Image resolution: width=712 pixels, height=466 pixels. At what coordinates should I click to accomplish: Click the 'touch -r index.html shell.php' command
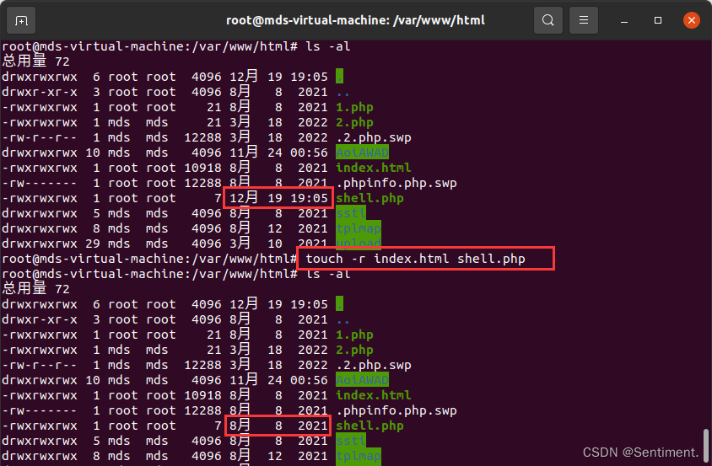pos(415,259)
